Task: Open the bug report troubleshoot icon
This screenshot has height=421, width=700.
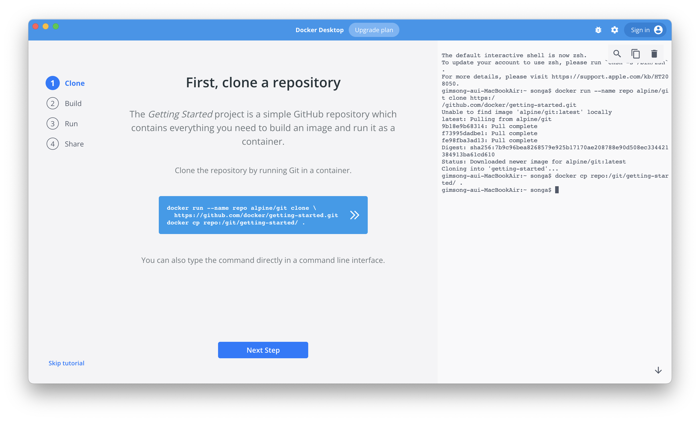Action: pos(598,30)
